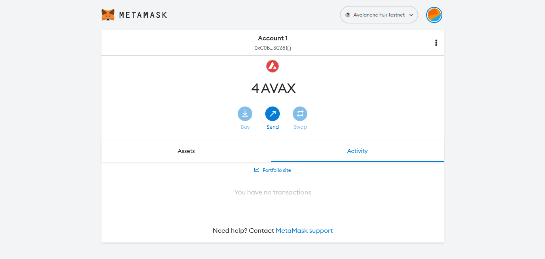Open the Avalanche Fuji Testnet network dropdown
This screenshot has width=545, height=259.
click(x=379, y=15)
